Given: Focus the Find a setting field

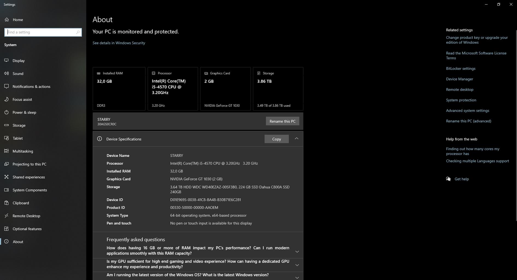Looking at the screenshot, I should pos(41,32).
